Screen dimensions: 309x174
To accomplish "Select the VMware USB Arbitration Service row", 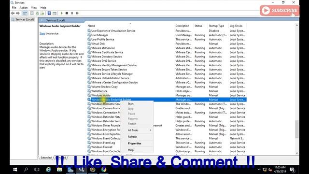I will [x=167, y=78].
